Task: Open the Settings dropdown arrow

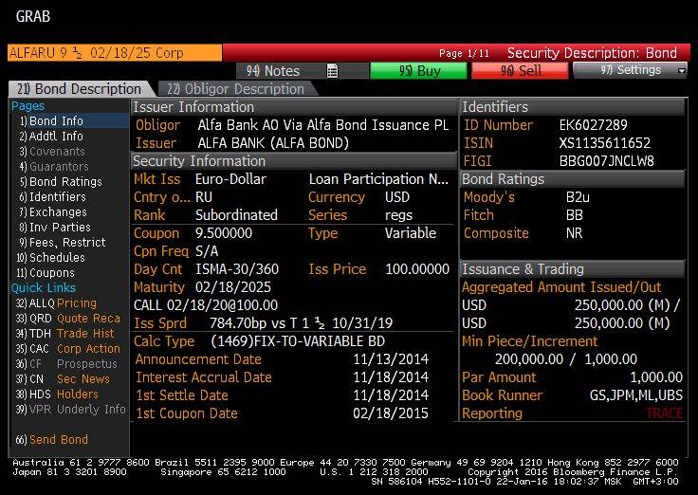Action: click(x=681, y=71)
